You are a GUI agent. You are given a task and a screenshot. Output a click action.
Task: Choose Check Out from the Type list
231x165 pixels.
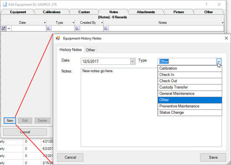pos(190,81)
